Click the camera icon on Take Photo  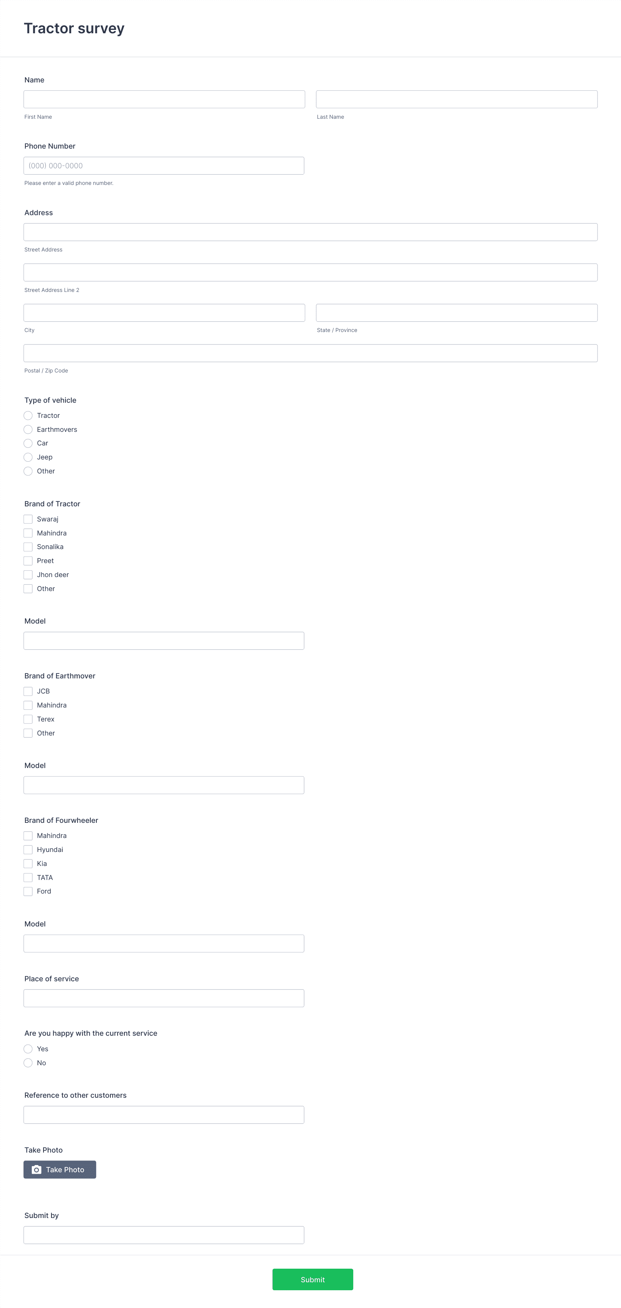[x=37, y=1169]
